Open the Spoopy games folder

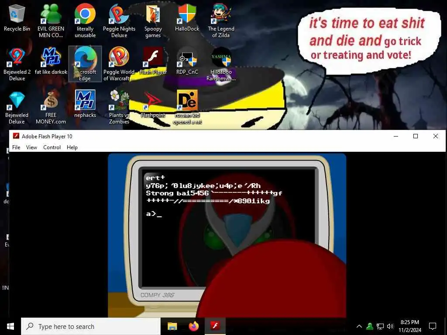153,21
